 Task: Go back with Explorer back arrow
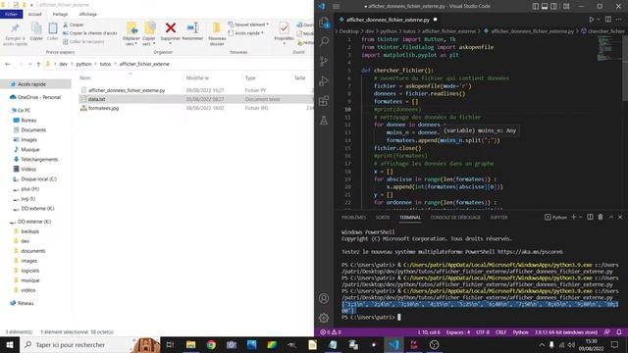coord(8,64)
